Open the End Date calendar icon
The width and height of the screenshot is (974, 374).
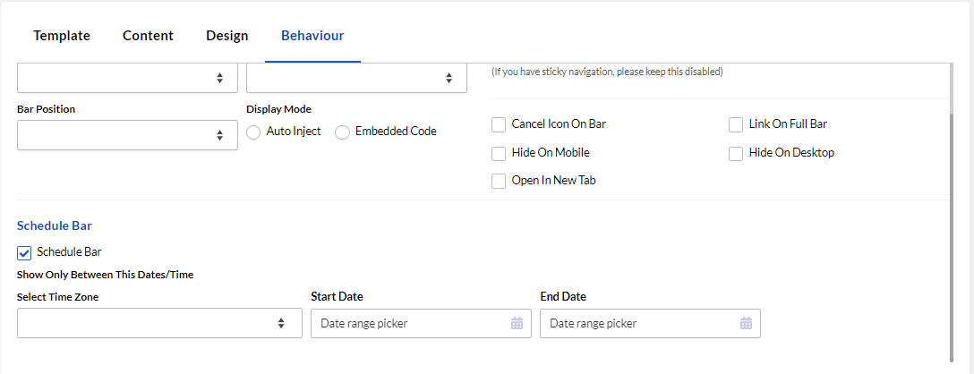pos(746,323)
